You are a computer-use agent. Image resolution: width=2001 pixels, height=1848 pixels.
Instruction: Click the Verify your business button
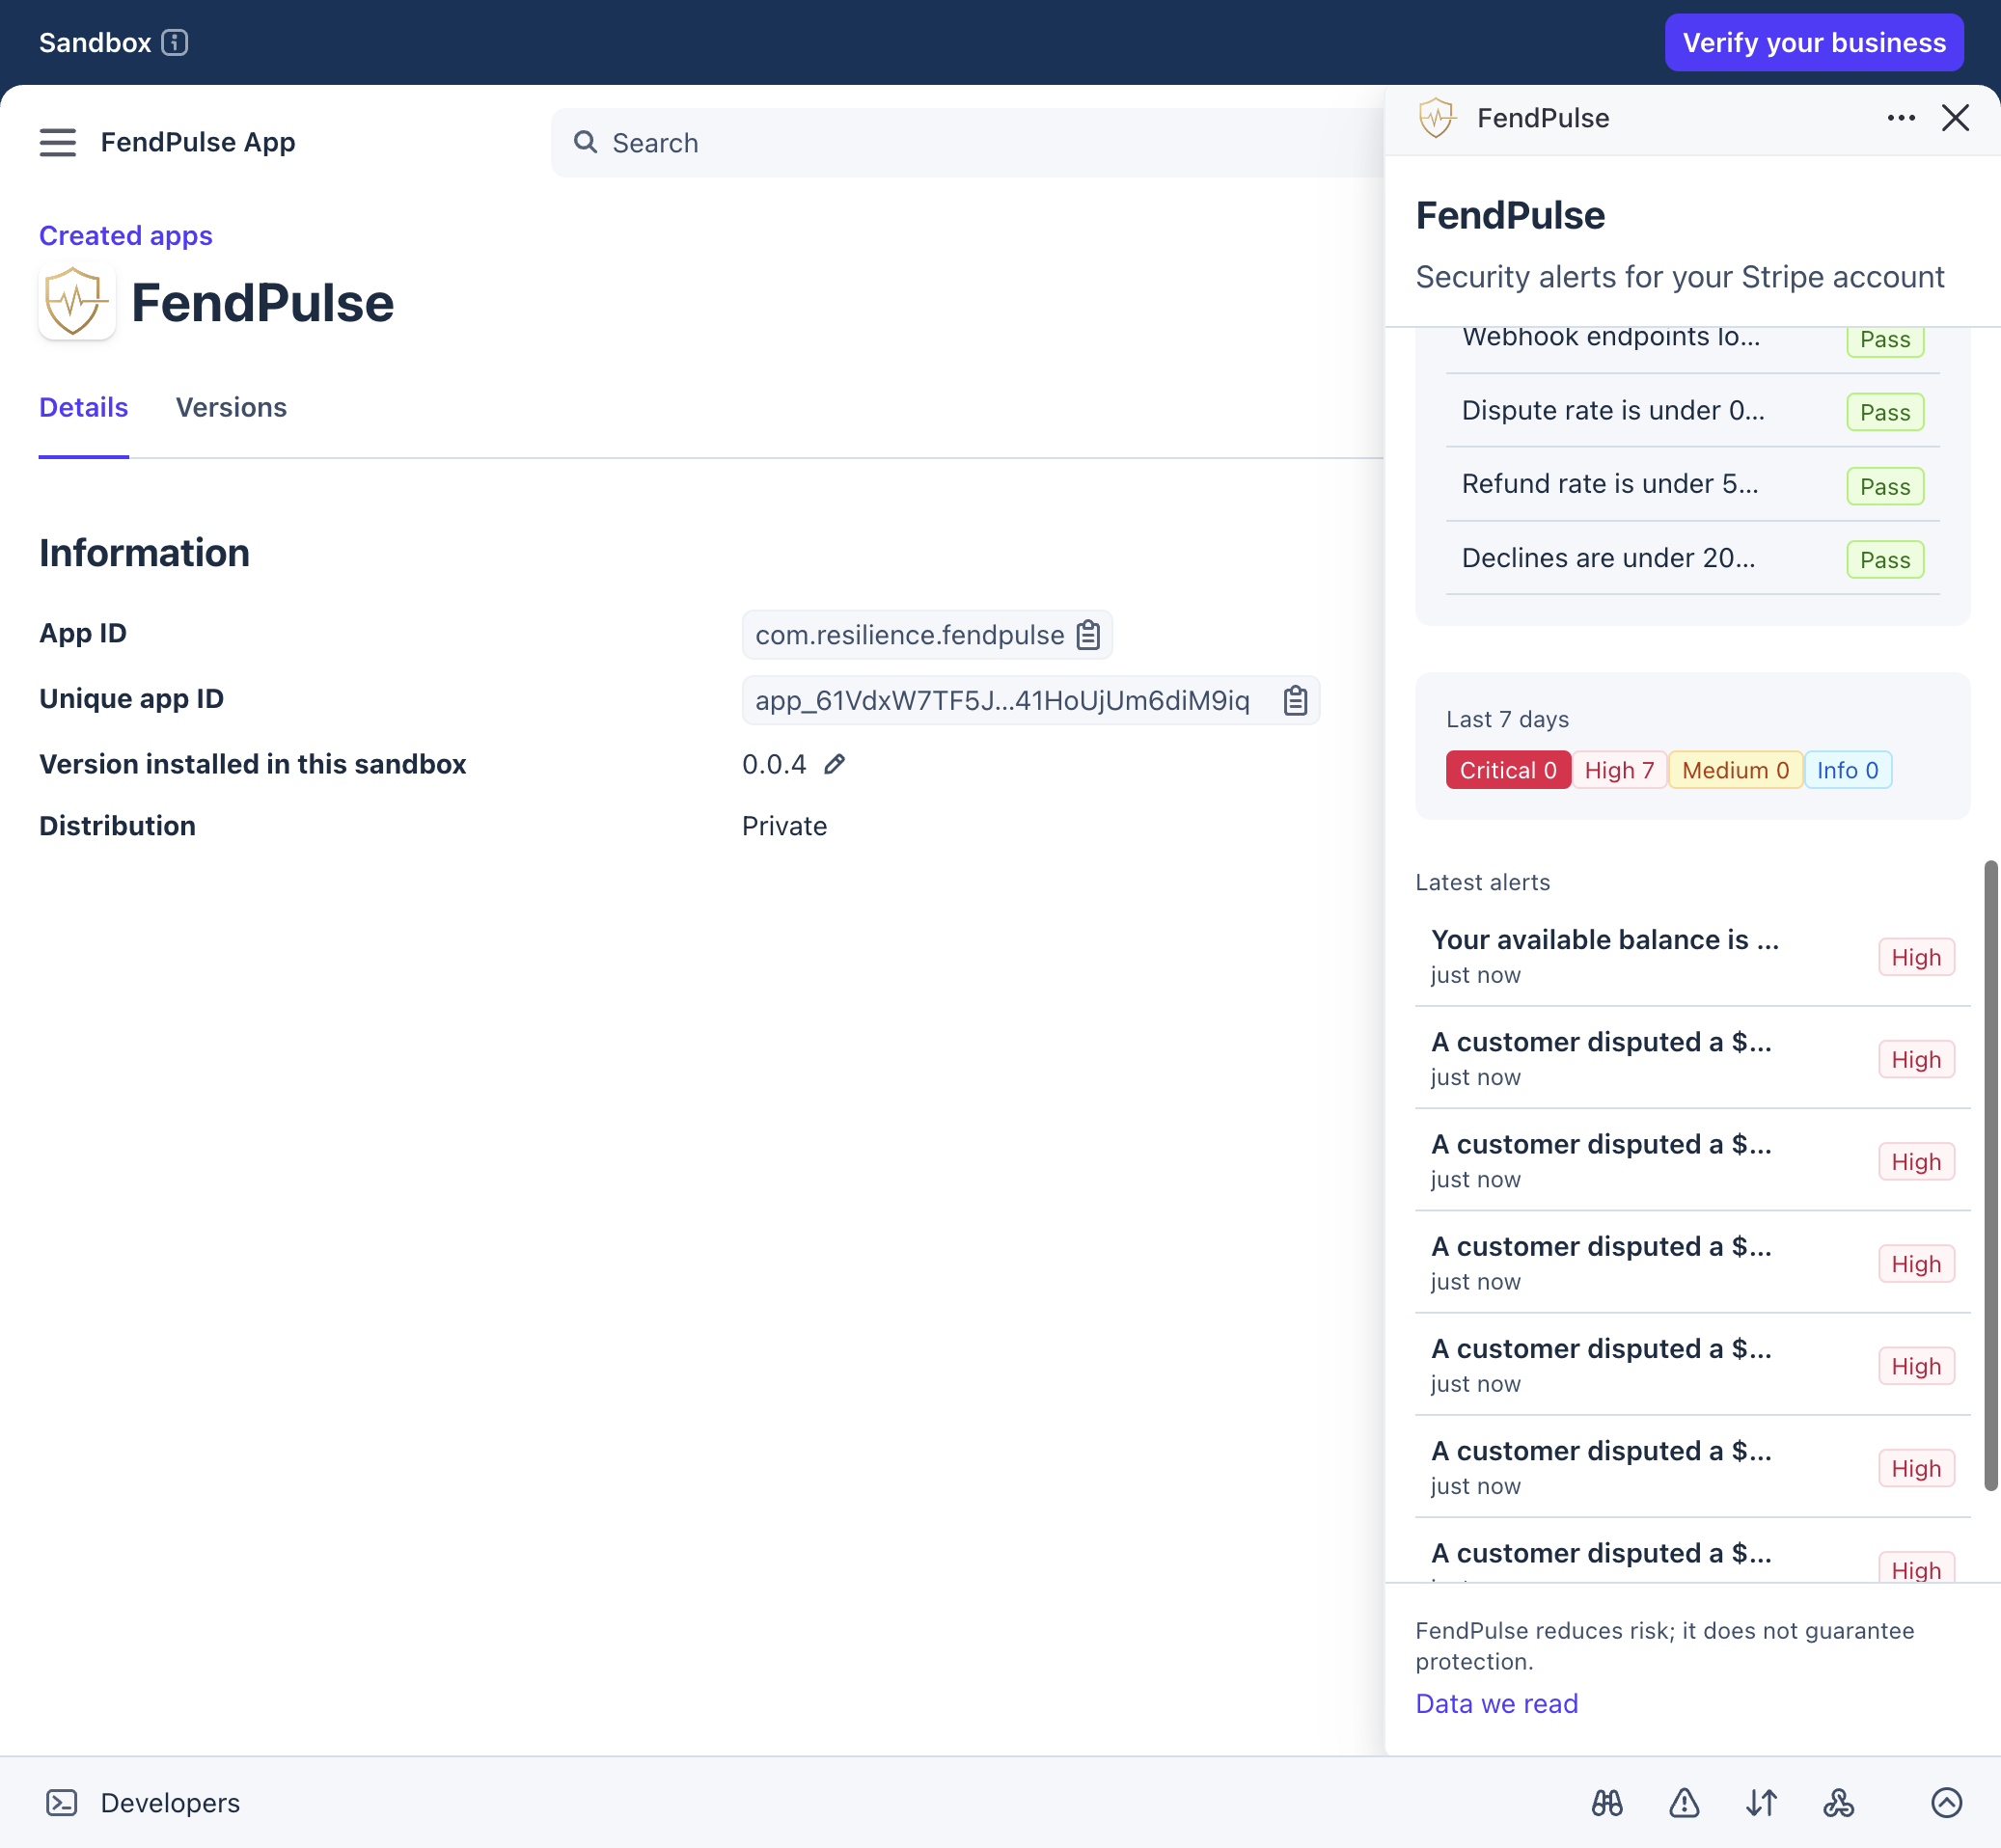[x=1814, y=43]
